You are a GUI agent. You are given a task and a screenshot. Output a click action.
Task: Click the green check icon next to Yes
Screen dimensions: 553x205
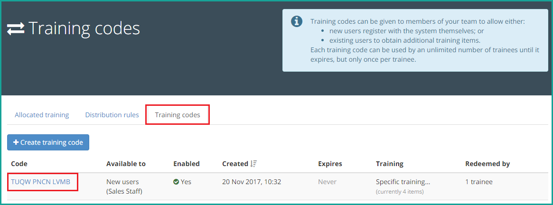point(176,182)
